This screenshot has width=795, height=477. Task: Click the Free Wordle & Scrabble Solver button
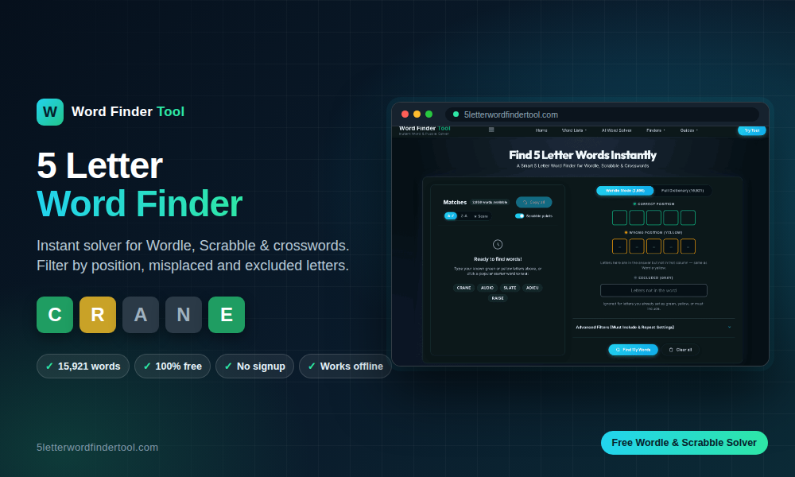click(x=684, y=443)
